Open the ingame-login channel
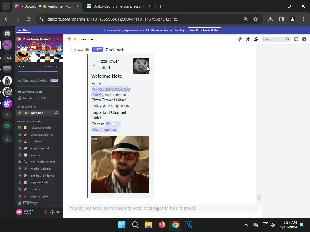 pos(38,182)
